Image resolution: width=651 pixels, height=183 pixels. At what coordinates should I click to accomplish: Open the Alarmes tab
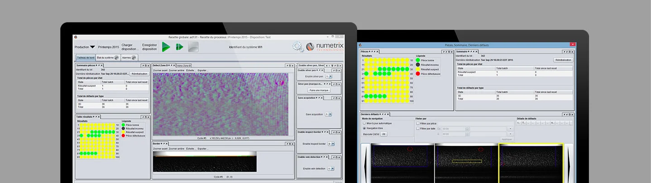129,58
